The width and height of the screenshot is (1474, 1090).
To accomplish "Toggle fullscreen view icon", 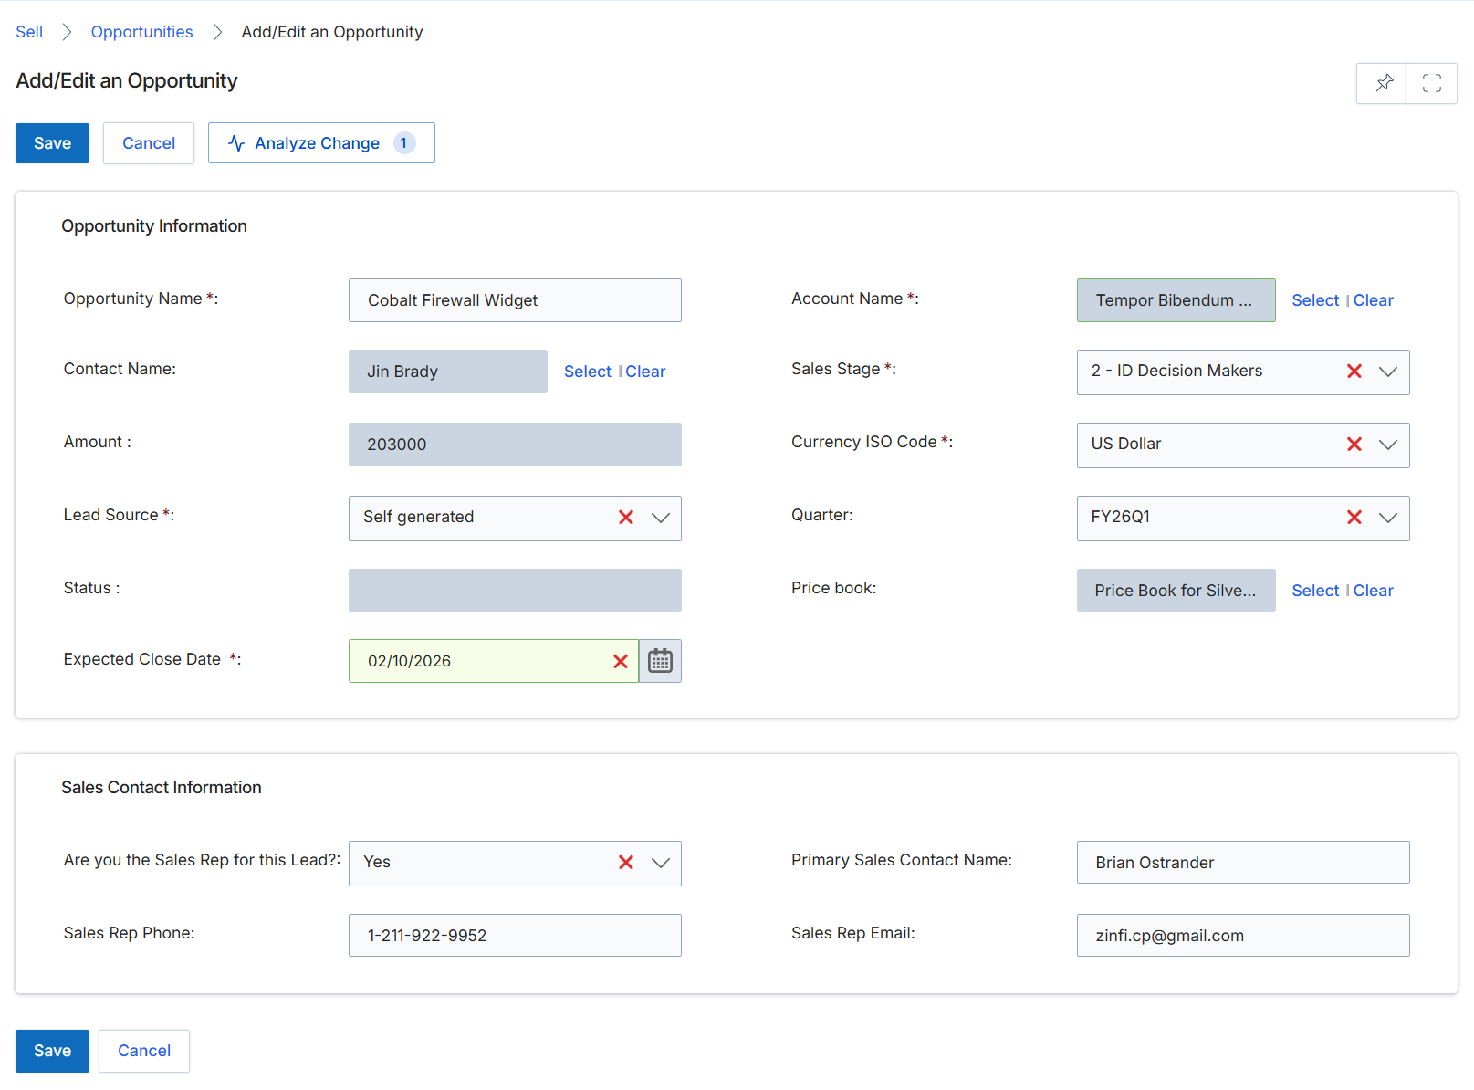I will [x=1432, y=83].
